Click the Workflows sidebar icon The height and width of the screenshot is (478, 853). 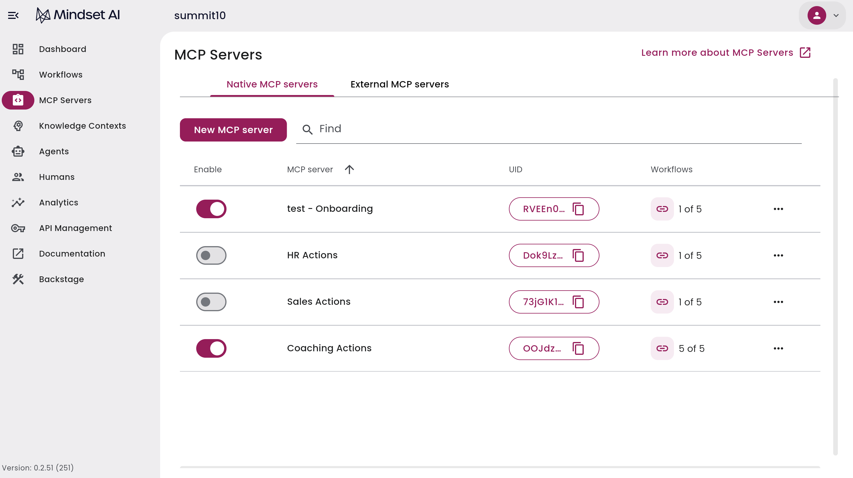pos(18,74)
